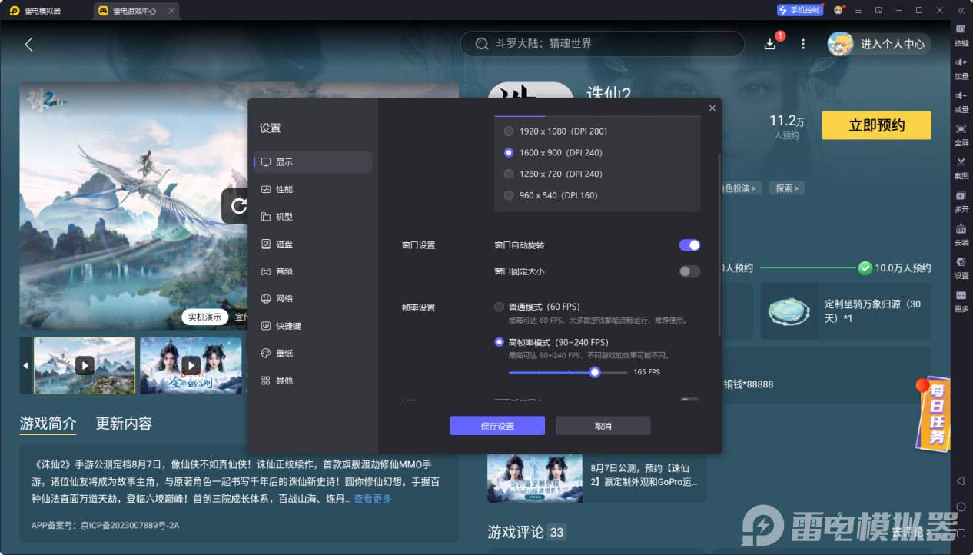Open the three-dot menu near the avatar
This screenshot has height=555, width=973.
(802, 44)
